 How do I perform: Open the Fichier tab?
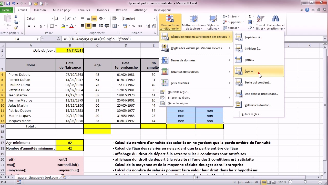[x=6, y=10]
